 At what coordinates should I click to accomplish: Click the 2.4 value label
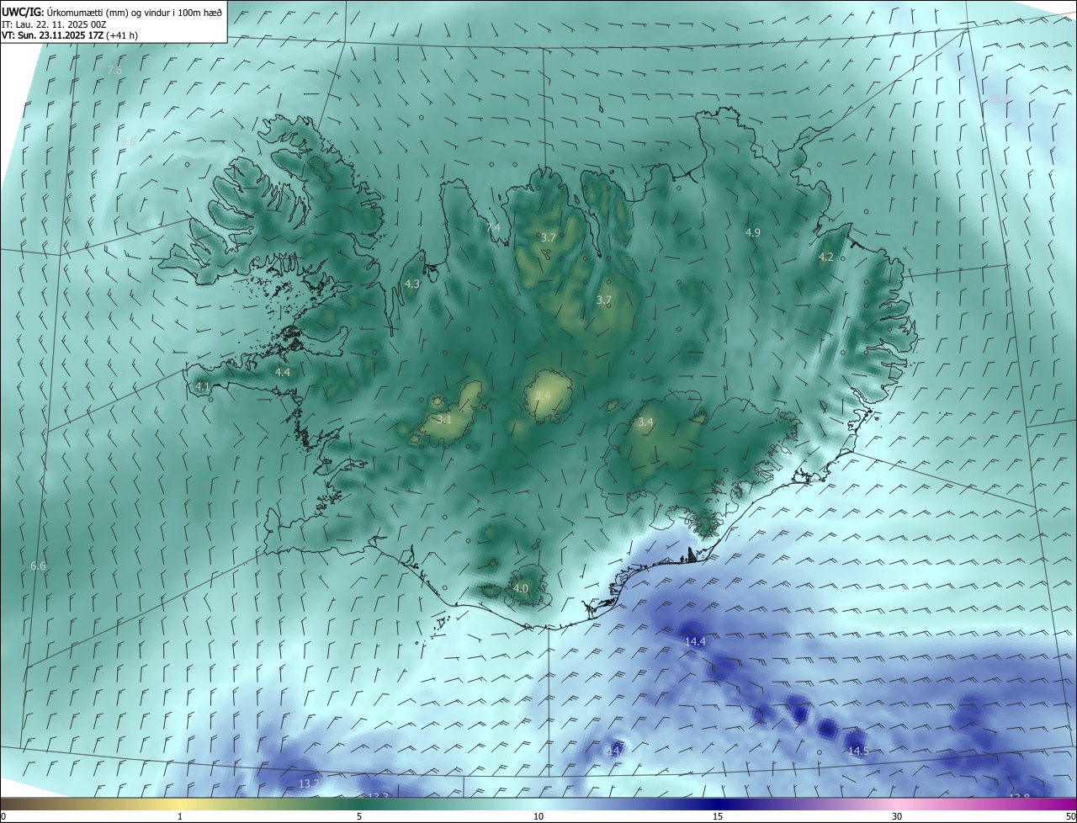(x=543, y=396)
